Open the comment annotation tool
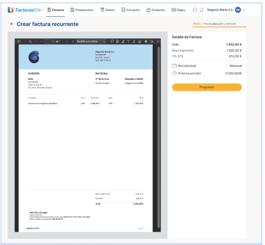Viewport: 265px width, 245px height. point(112,42)
